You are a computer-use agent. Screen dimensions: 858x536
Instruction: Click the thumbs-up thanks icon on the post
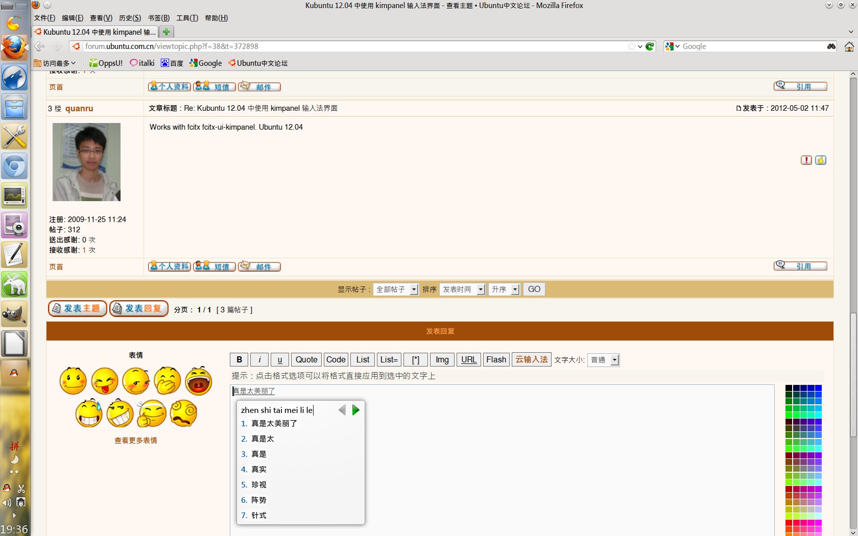coord(821,160)
